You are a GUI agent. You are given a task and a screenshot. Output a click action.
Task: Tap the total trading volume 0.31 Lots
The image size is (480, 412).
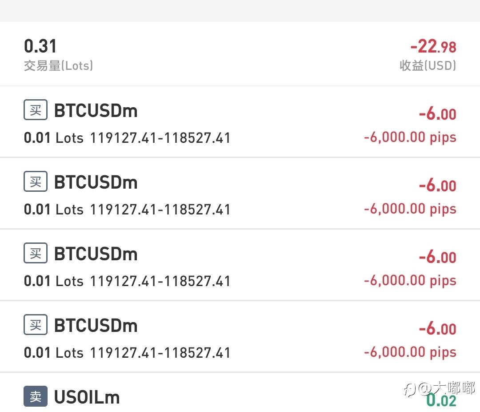pyautogui.click(x=40, y=46)
